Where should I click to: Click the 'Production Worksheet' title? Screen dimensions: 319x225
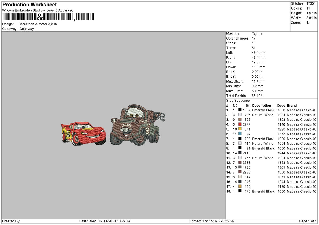pyautogui.click(x=30, y=5)
